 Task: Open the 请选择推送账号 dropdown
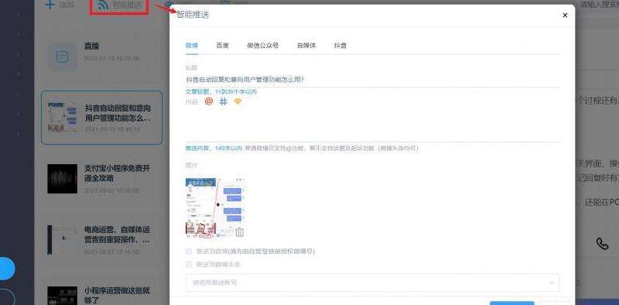(x=372, y=283)
